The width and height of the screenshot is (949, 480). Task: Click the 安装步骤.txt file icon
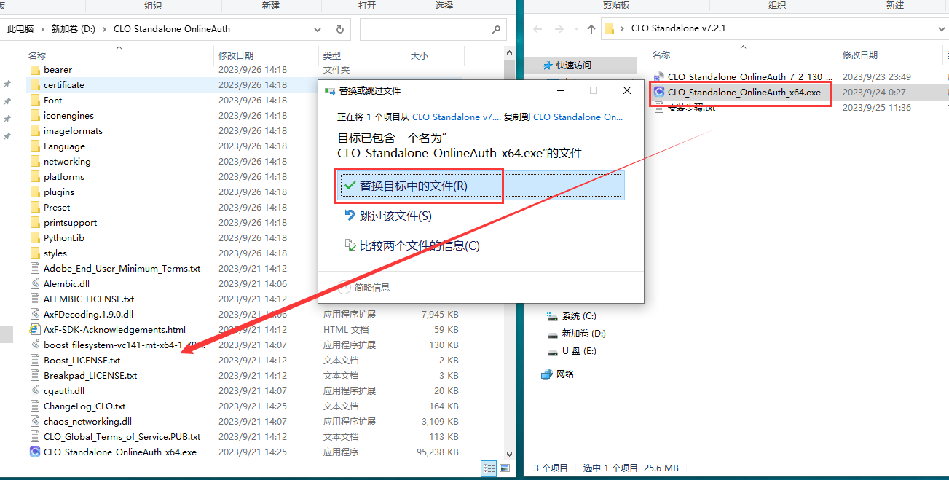(x=659, y=108)
